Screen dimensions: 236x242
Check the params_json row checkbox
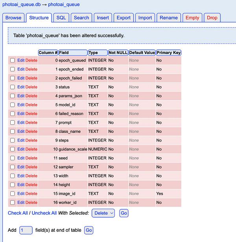pyautogui.click(x=13, y=96)
